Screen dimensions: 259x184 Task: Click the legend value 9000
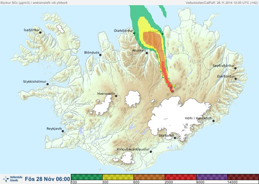coord(200,182)
